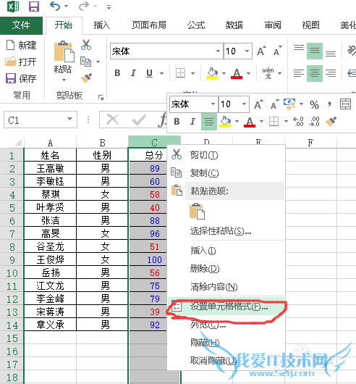This screenshot has height=384, width=356.
Task: Switch to the 审阅 ribbon tab
Action: click(273, 25)
